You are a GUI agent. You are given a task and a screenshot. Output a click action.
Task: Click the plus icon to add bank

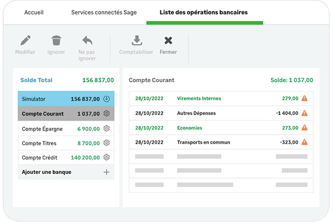107,172
